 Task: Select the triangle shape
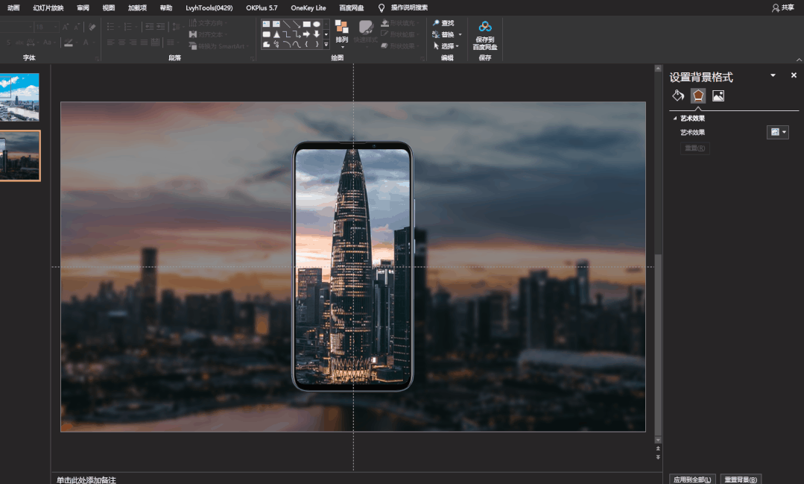coord(276,34)
